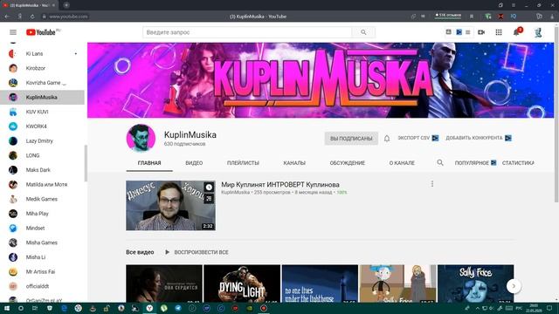Open the no one lives under the lighthouse thumbnail

tap(320, 283)
